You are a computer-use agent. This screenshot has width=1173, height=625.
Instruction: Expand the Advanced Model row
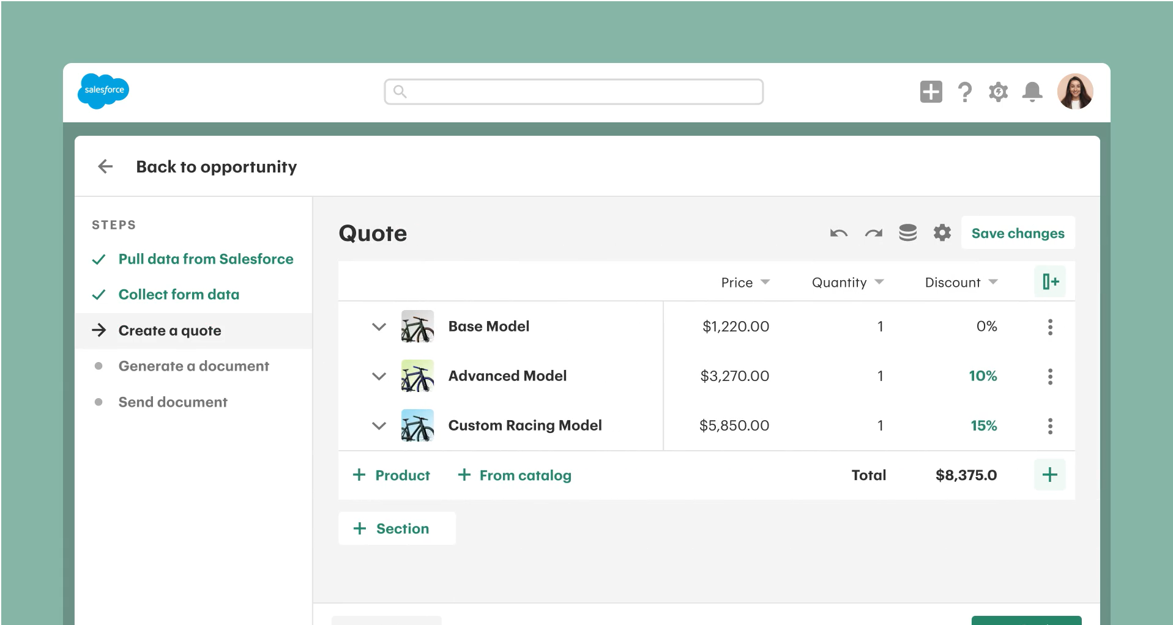tap(379, 376)
